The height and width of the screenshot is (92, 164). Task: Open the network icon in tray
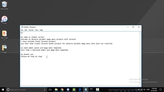(142, 90)
